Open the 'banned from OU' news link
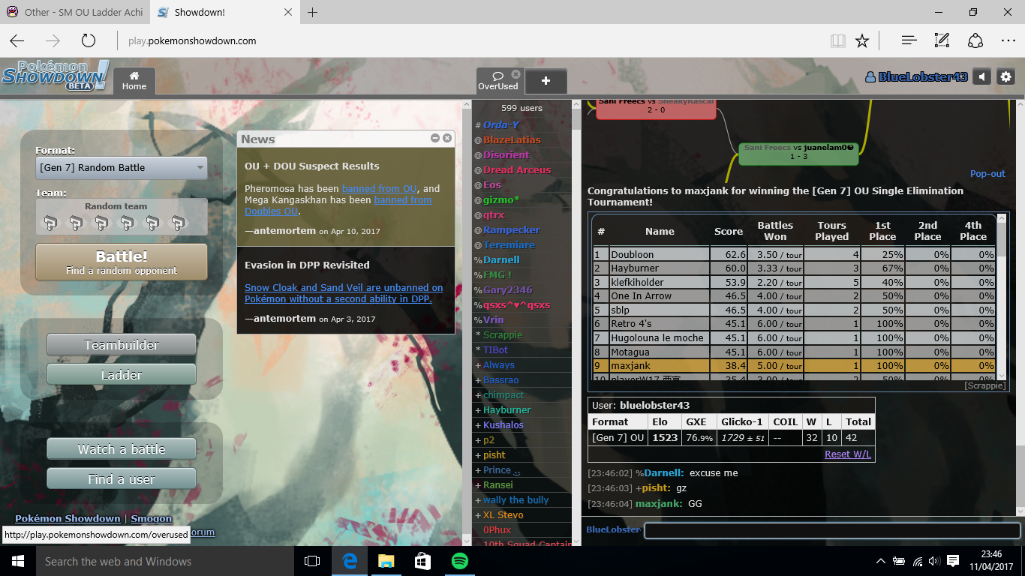This screenshot has height=576, width=1025. pos(379,188)
